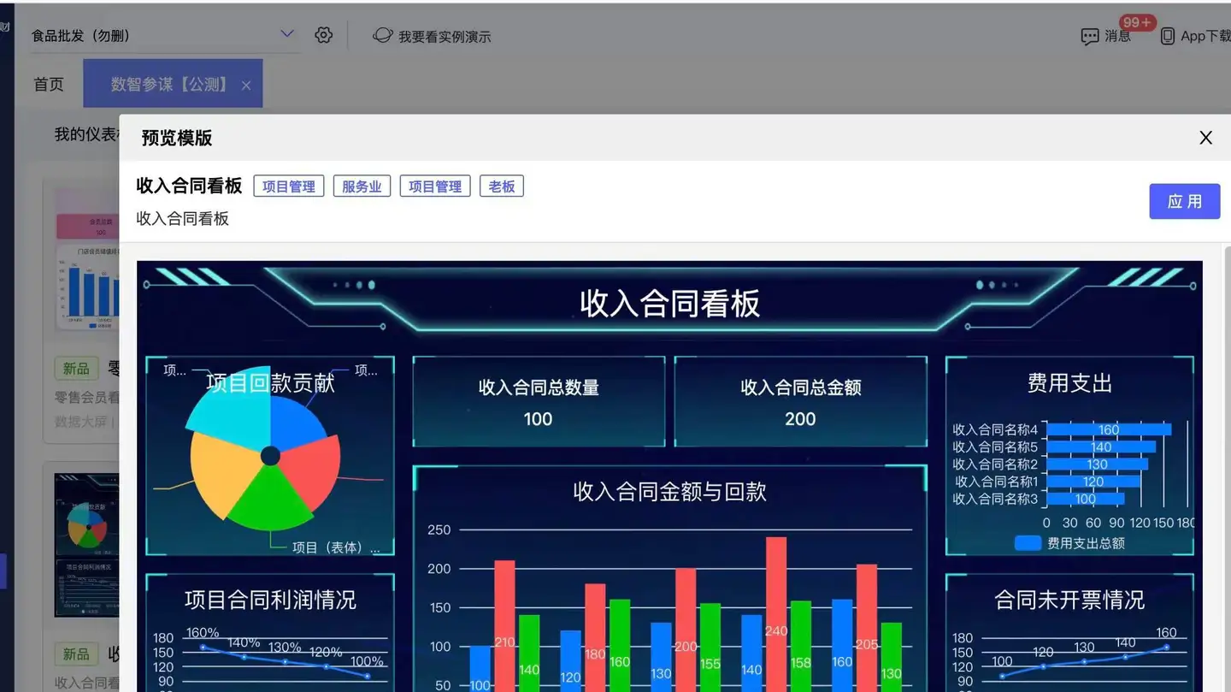Switch to the 首页 tab
Image resolution: width=1231 pixels, height=692 pixels.
click(x=49, y=85)
